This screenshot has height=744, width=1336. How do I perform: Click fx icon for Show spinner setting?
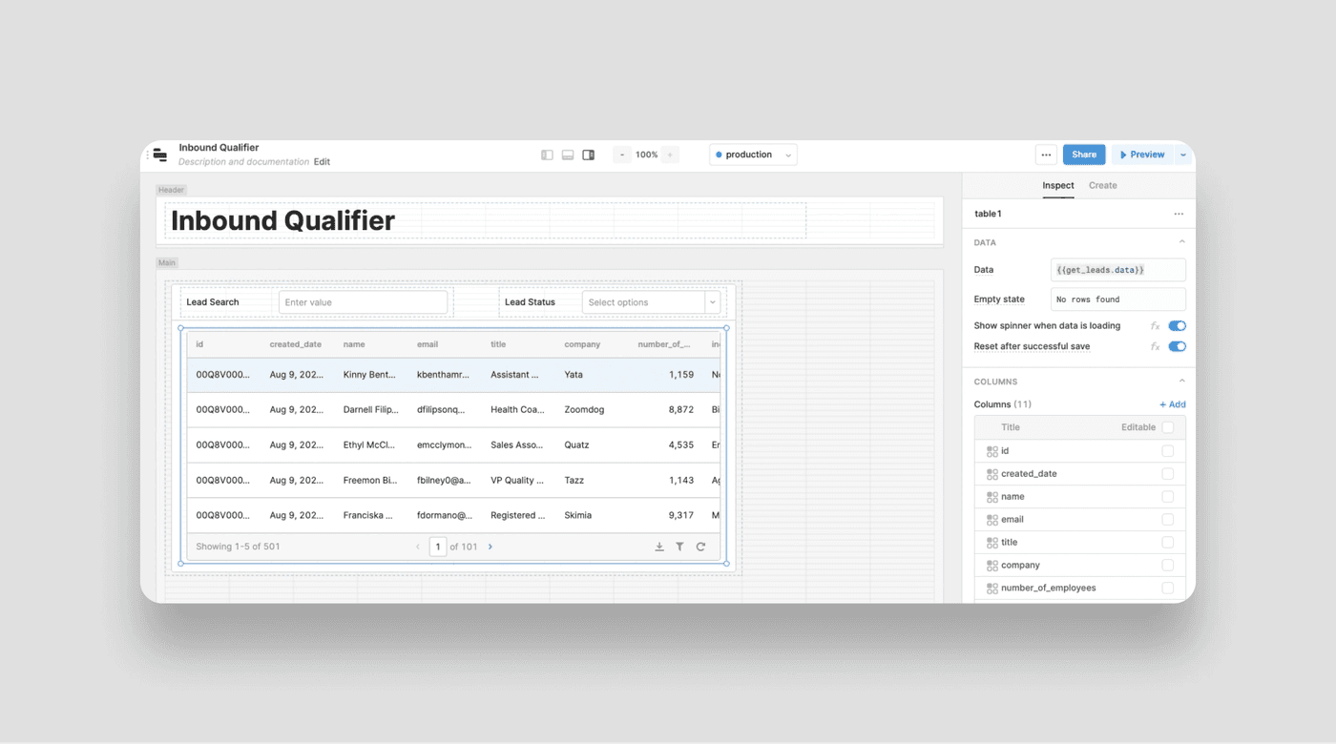click(1155, 326)
